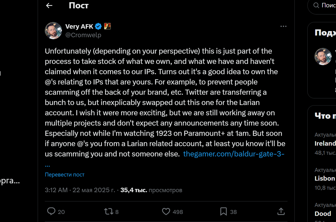Repost using the retweet arrows icon
Viewport: 336px width, 222px height.
pos(109,211)
